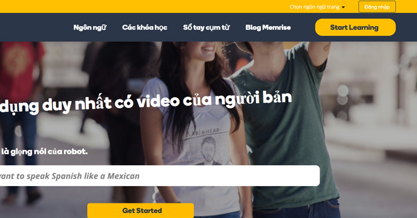Select Sổ tay cụm từ in navigation
The width and height of the screenshot is (417, 218).
(206, 27)
